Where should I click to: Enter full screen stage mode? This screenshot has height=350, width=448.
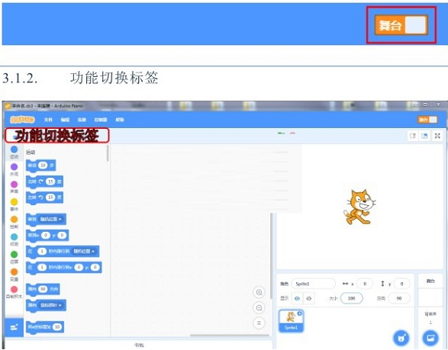(x=437, y=136)
